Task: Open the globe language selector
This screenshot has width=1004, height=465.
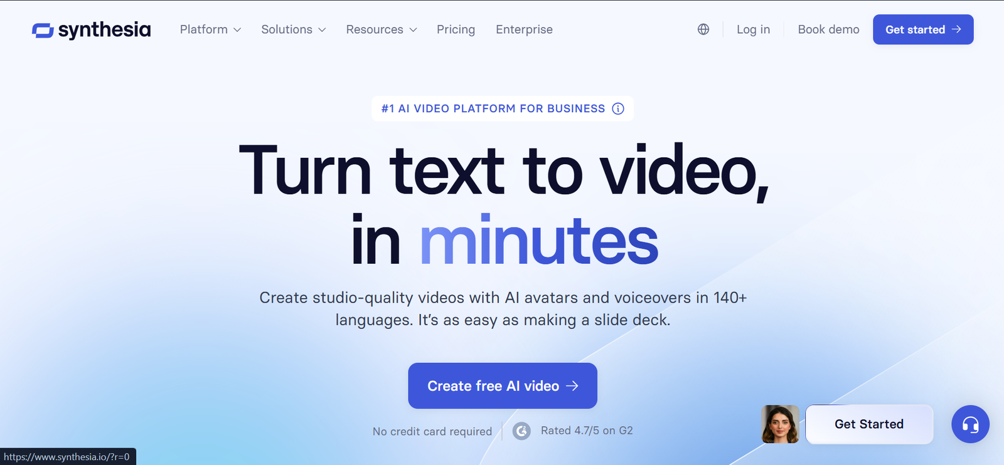Action: click(703, 29)
